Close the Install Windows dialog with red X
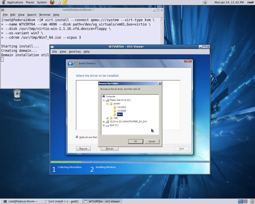Screen dimensions: 255x204 tap(188, 61)
